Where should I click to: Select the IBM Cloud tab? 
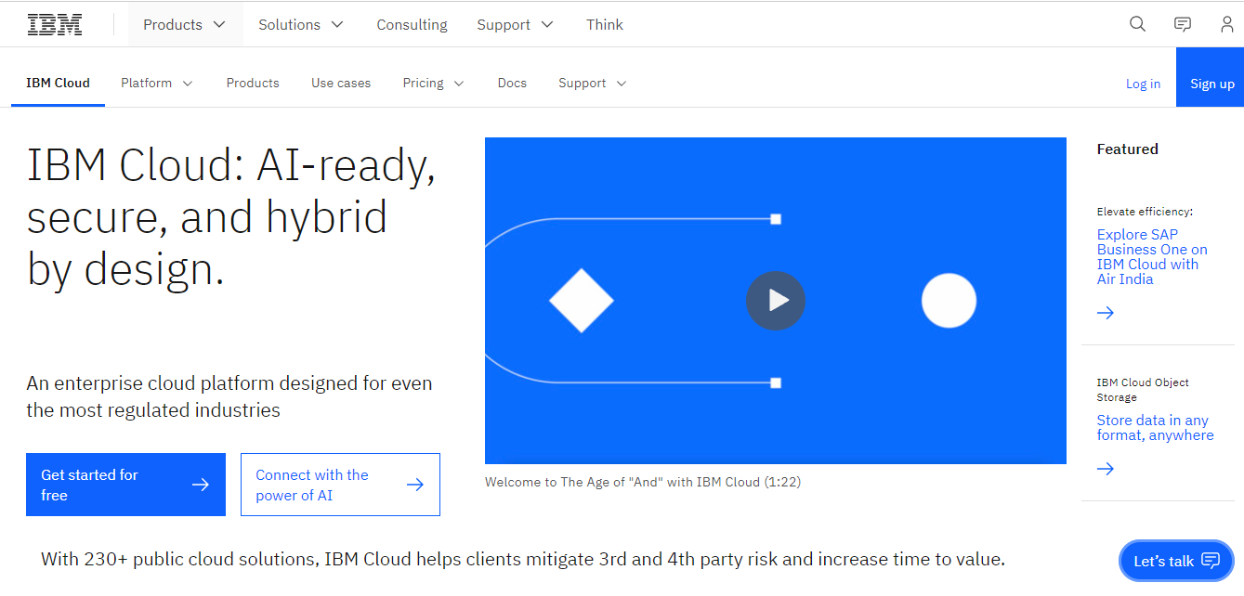click(x=58, y=83)
